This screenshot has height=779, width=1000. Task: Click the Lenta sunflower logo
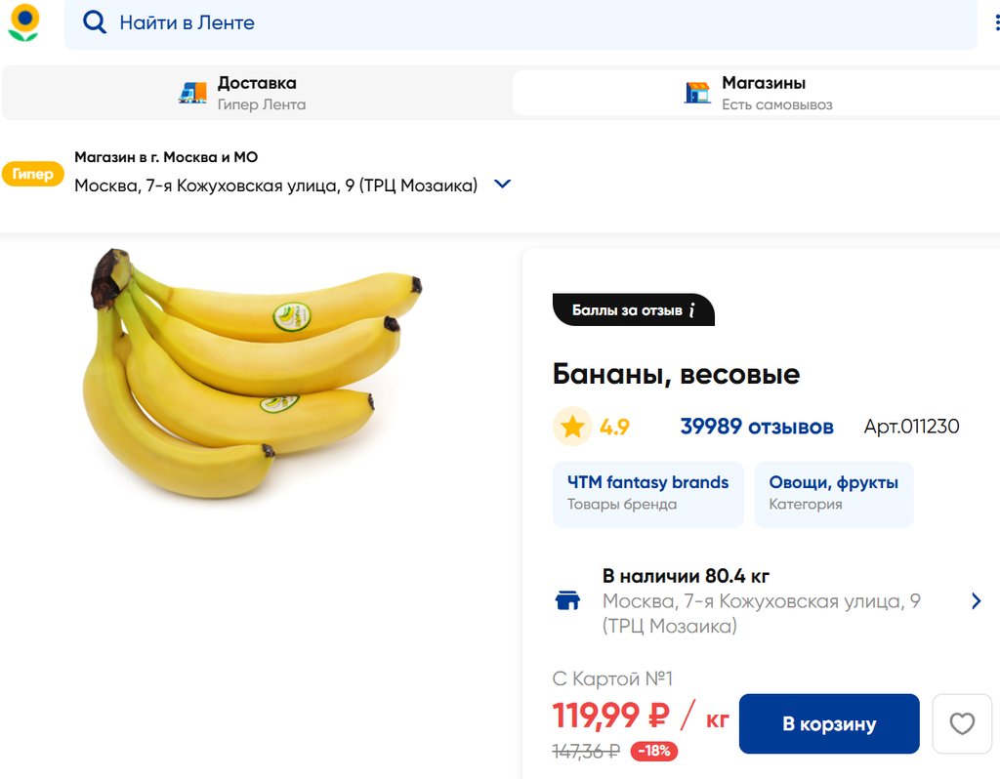(x=23, y=22)
